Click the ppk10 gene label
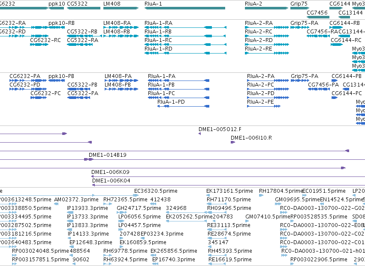 click(x=57, y=4)
